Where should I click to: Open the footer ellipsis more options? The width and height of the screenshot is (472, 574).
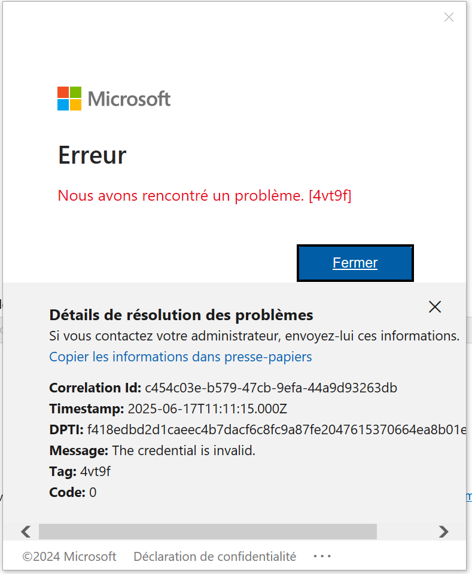(322, 557)
